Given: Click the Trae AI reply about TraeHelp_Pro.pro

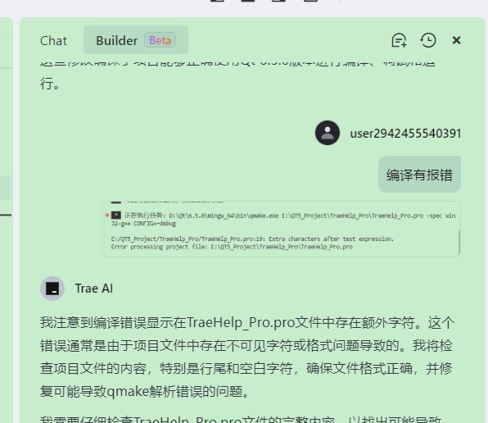Looking at the screenshot, I should (x=247, y=357).
